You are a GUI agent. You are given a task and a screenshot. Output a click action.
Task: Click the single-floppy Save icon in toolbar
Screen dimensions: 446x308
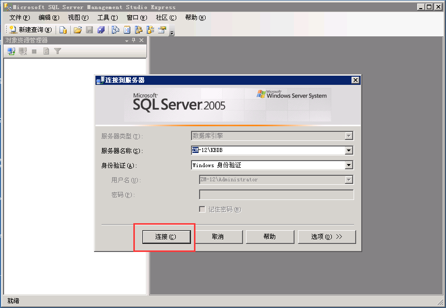89,30
